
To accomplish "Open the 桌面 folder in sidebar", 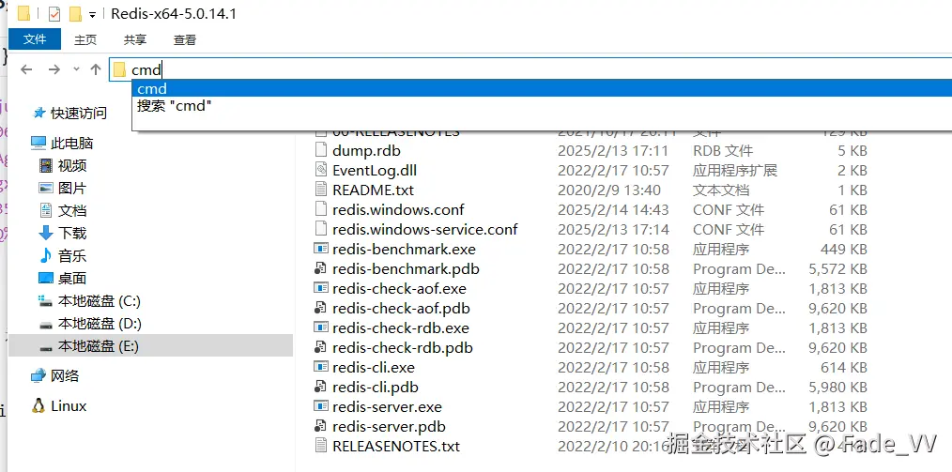I will [72, 279].
